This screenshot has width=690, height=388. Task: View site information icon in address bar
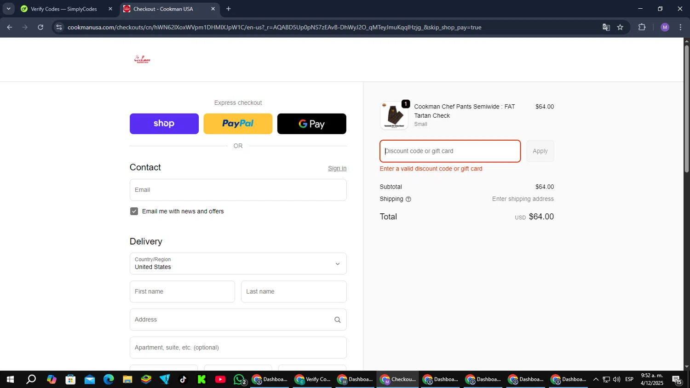pos(59,27)
